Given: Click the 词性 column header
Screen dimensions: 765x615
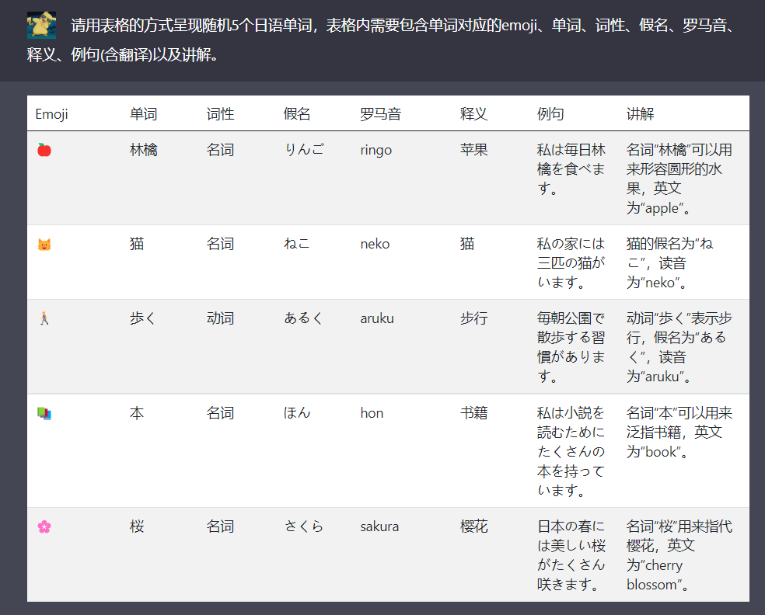Looking at the screenshot, I should pyautogui.click(x=220, y=114).
